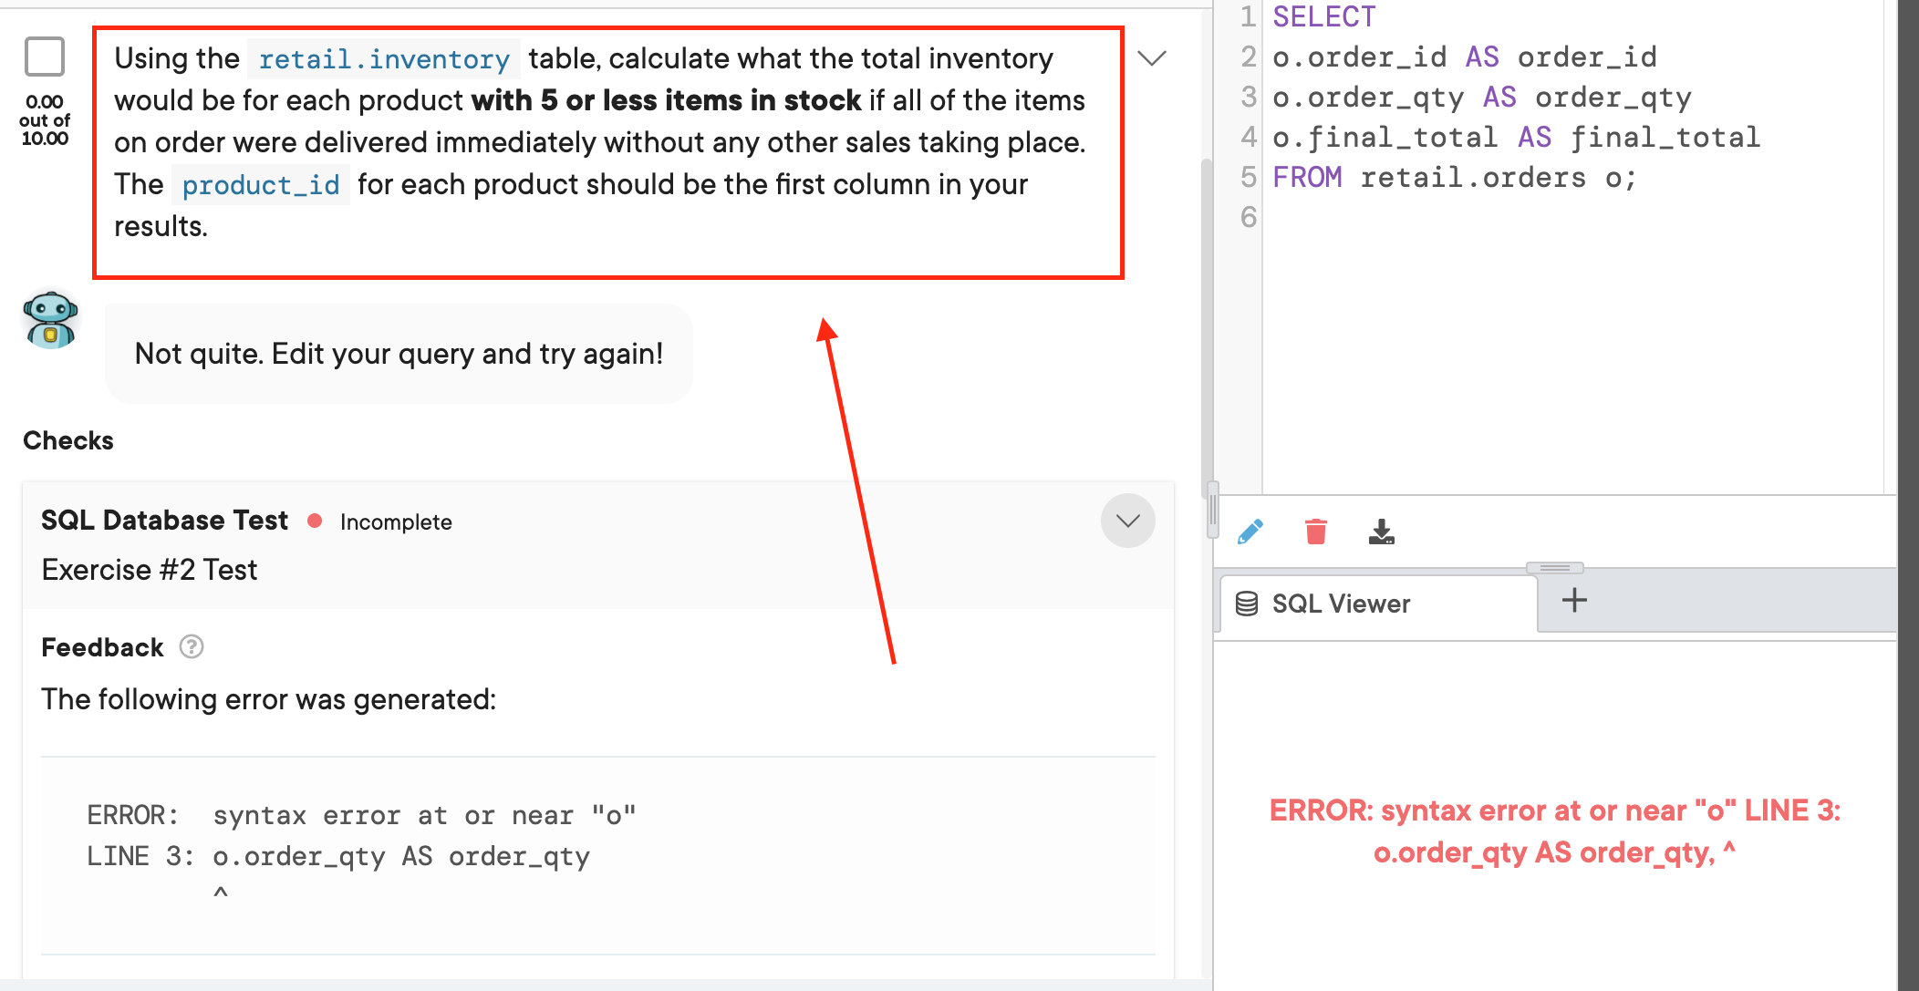Screen dimensions: 1919x991
Task: Collapse the question prompt with its chevron
Action: [1152, 57]
